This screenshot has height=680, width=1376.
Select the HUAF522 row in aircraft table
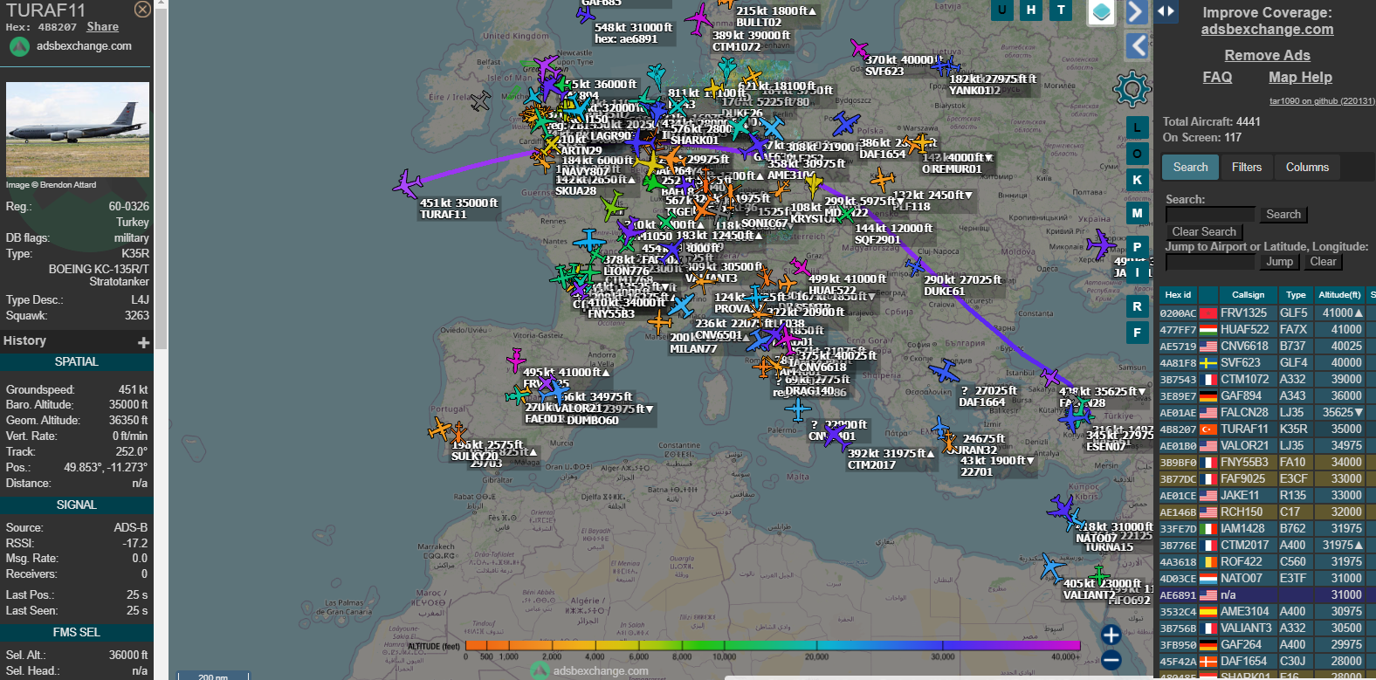(x=1266, y=330)
